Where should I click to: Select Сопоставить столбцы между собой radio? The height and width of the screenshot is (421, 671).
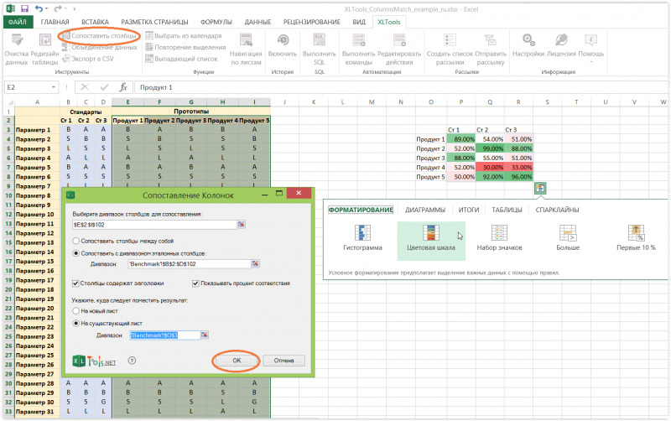click(x=77, y=240)
